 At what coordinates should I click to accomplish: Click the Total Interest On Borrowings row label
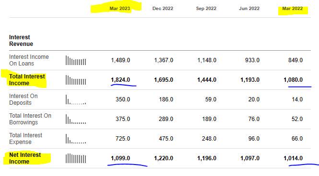click(x=30, y=119)
